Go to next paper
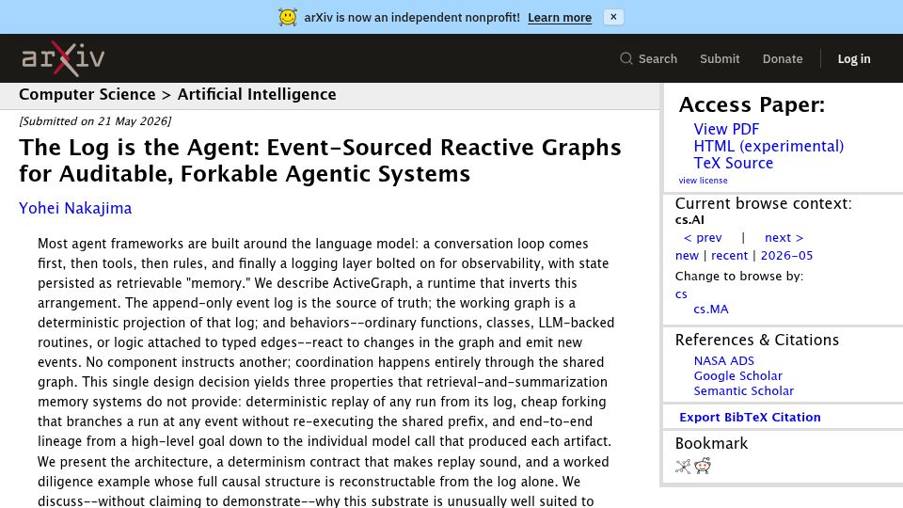903x508 pixels. 784,237
